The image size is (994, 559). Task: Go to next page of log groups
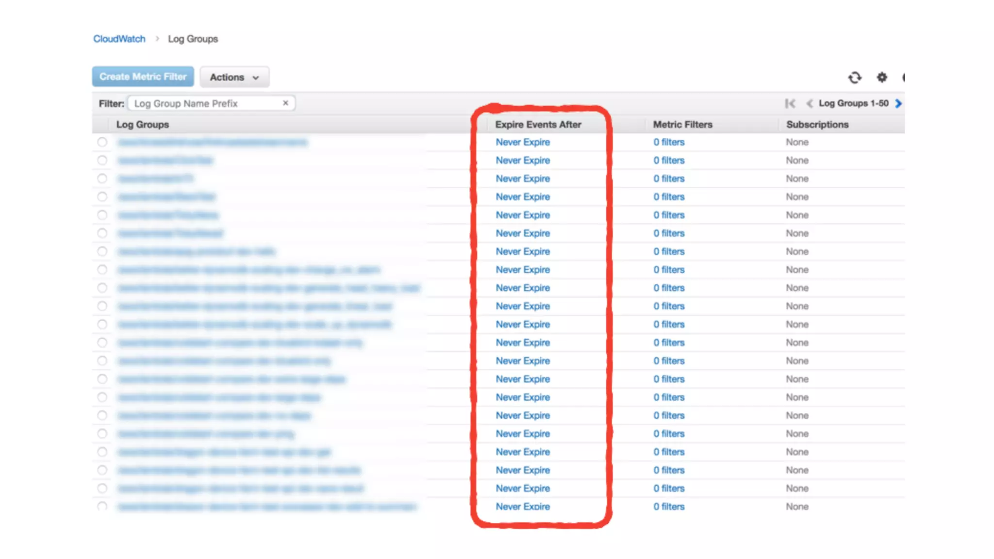pyautogui.click(x=898, y=103)
